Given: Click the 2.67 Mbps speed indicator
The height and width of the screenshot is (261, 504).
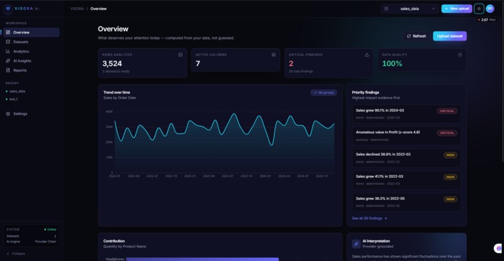Looking at the screenshot, I should [486, 19].
